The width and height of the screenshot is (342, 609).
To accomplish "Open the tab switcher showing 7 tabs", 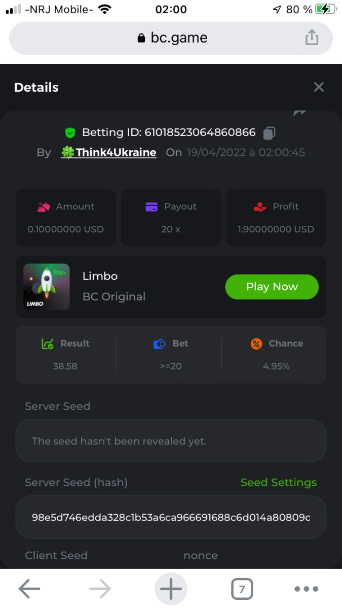I will [x=242, y=589].
